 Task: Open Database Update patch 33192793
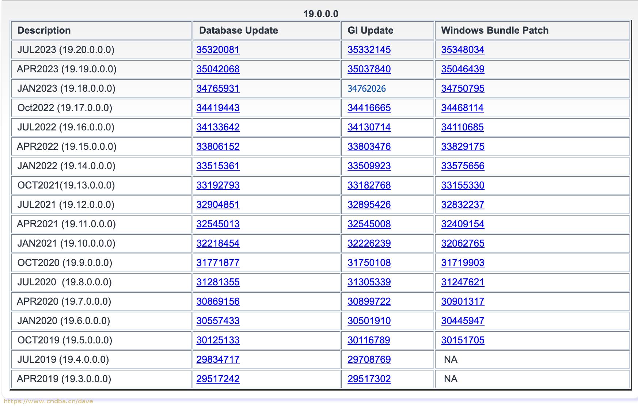218,185
